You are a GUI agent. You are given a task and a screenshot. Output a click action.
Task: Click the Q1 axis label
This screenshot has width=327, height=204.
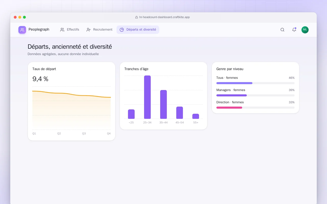coord(34,134)
